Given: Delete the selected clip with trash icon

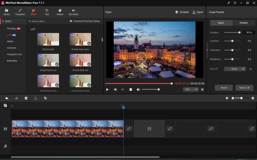Looking at the screenshot, I should click(26, 98).
